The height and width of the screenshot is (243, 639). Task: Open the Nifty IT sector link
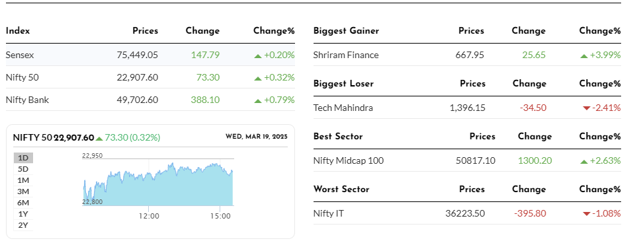tap(329, 213)
